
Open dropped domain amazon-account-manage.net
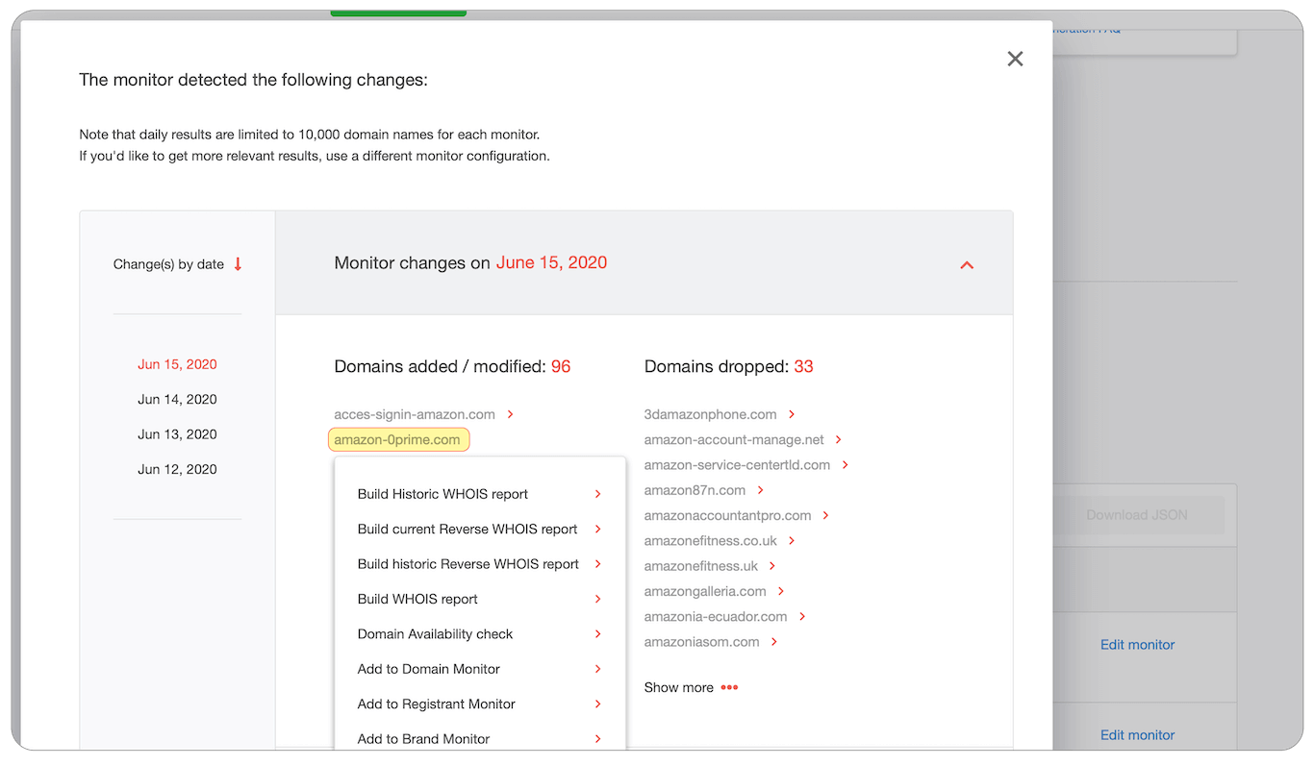coord(734,439)
